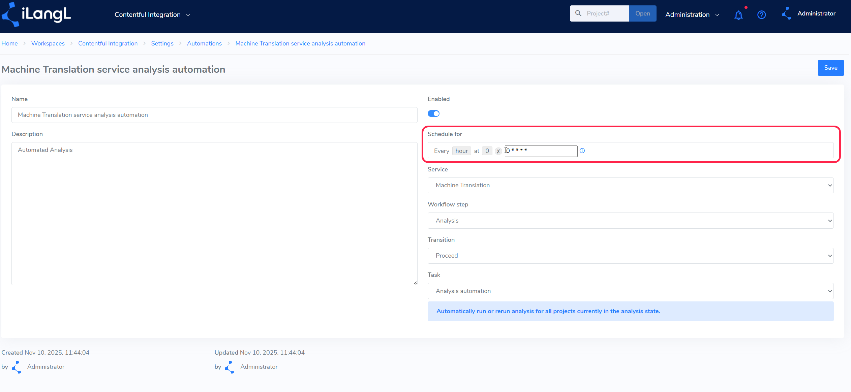Click the cron expression input field

pyautogui.click(x=541, y=151)
